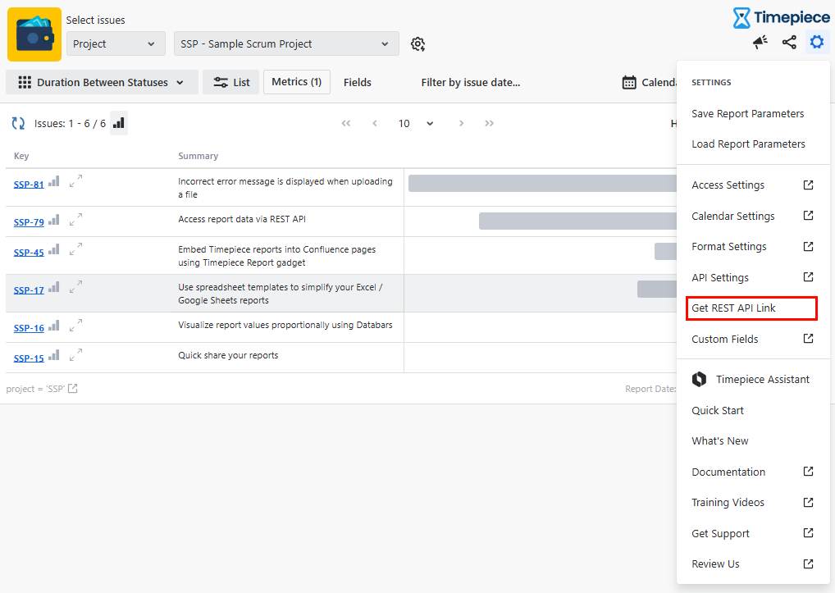
Task: Open issue SSP-15 link
Action: (x=29, y=358)
